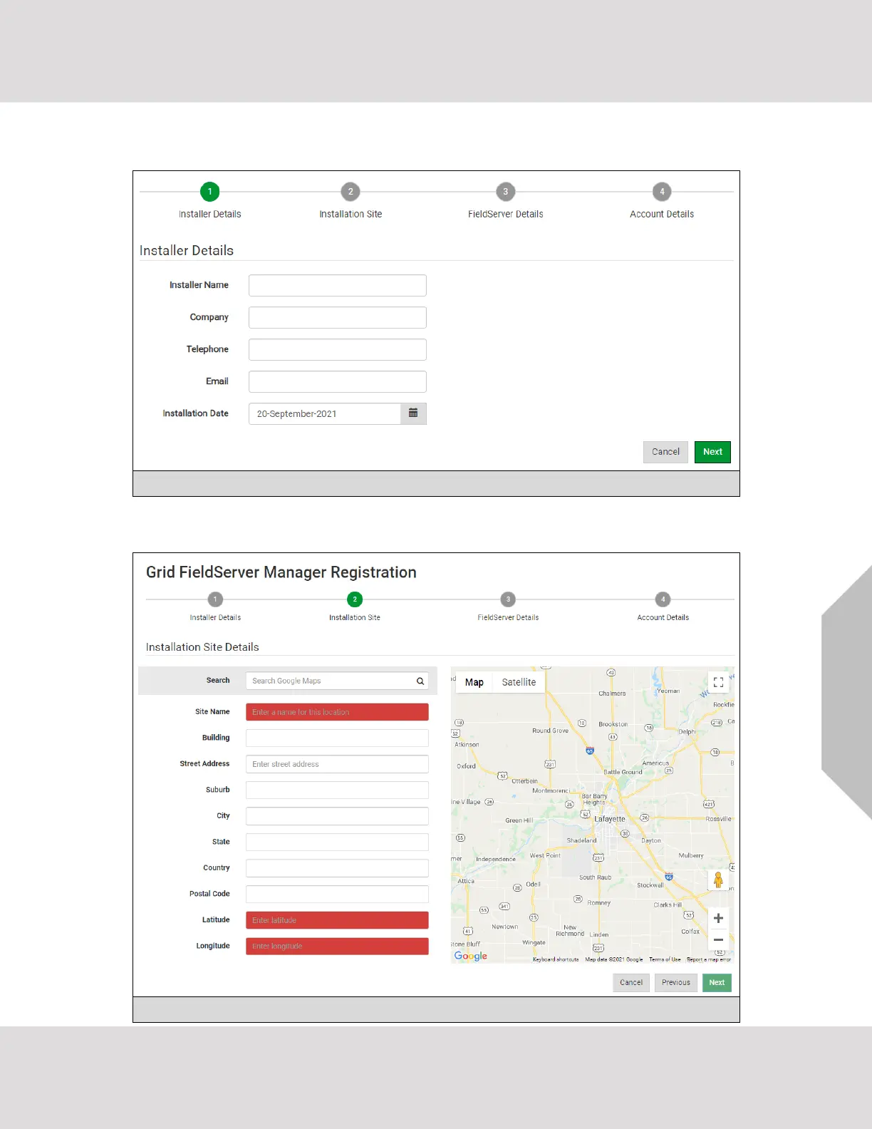Screen dimensions: 872x1129
Task: Switch the map to Satellite view
Action: tap(519, 682)
